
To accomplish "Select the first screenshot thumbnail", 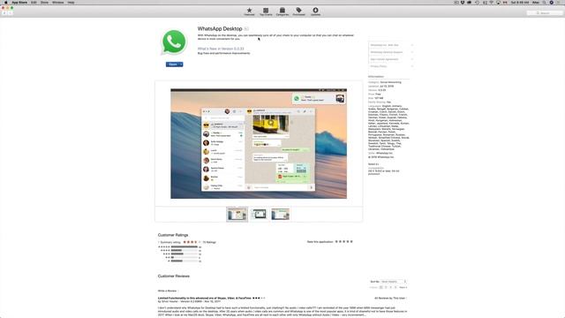I will 237,214.
